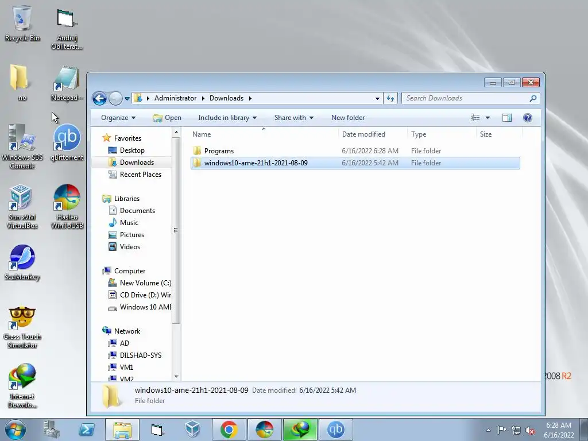Image resolution: width=588 pixels, height=441 pixels.
Task: Open Google Chrome from the taskbar
Action: [x=229, y=430]
